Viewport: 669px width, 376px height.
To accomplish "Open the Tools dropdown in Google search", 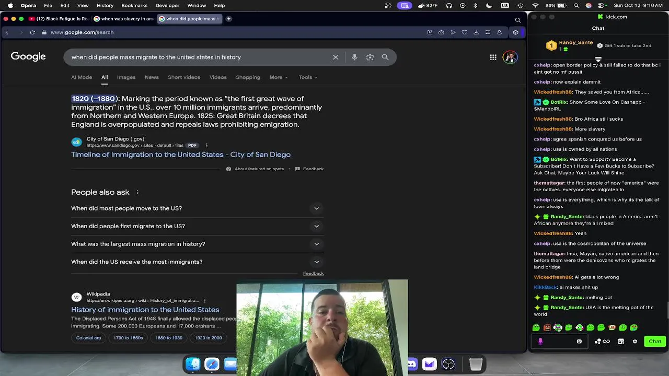I will click(308, 77).
